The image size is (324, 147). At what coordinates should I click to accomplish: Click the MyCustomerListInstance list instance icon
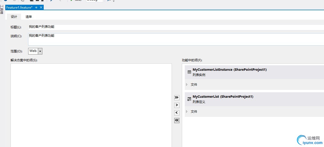coord(189,72)
